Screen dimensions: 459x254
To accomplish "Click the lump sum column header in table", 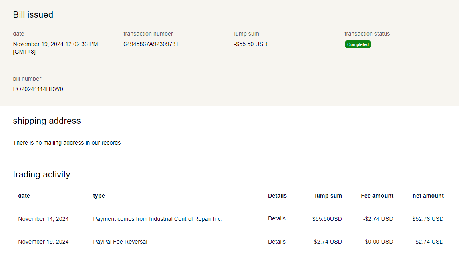I will point(328,196).
